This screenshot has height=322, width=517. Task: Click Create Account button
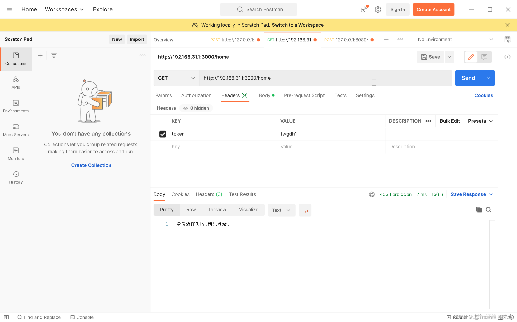[x=434, y=9]
